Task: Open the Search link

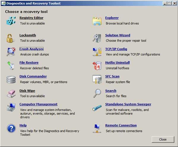Action: click(111, 91)
